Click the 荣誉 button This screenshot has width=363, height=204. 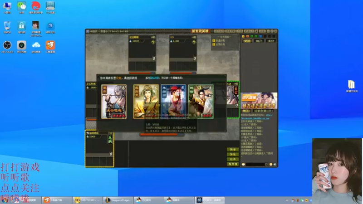pos(233,150)
